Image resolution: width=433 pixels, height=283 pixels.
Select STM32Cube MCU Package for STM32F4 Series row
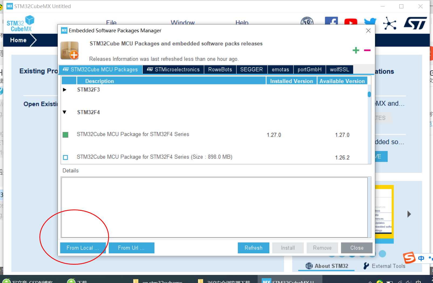(x=214, y=134)
